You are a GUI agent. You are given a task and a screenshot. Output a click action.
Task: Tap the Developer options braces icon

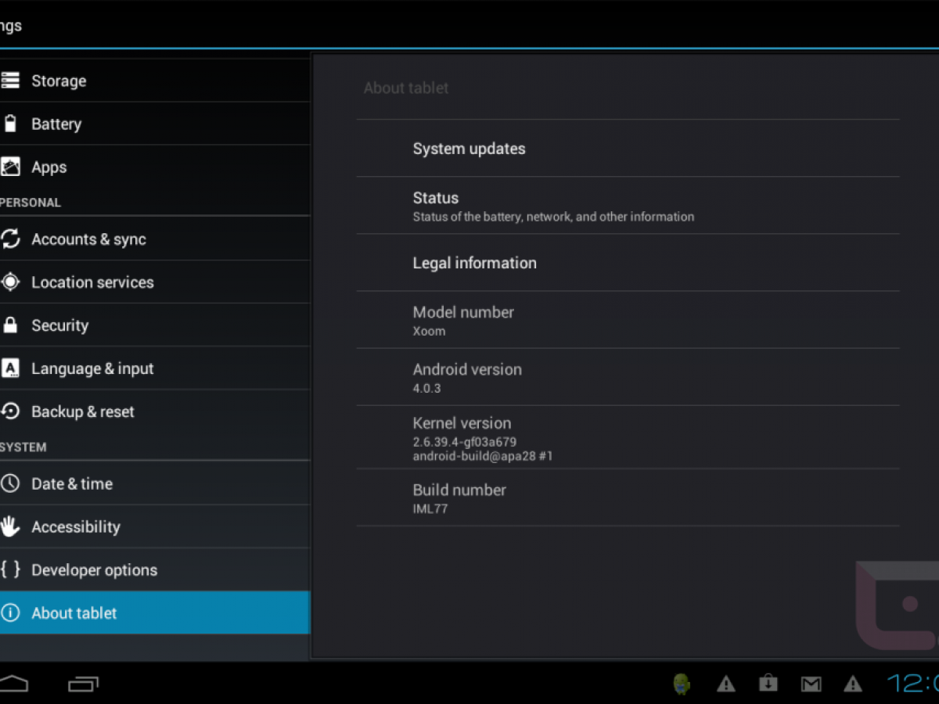click(10, 569)
